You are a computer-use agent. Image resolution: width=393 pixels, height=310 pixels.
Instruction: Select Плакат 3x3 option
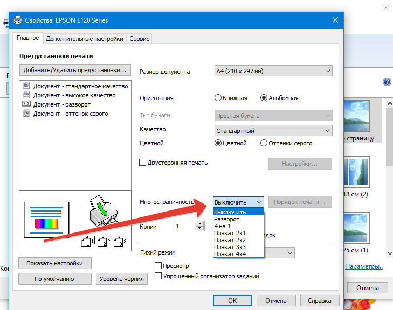pyautogui.click(x=238, y=247)
